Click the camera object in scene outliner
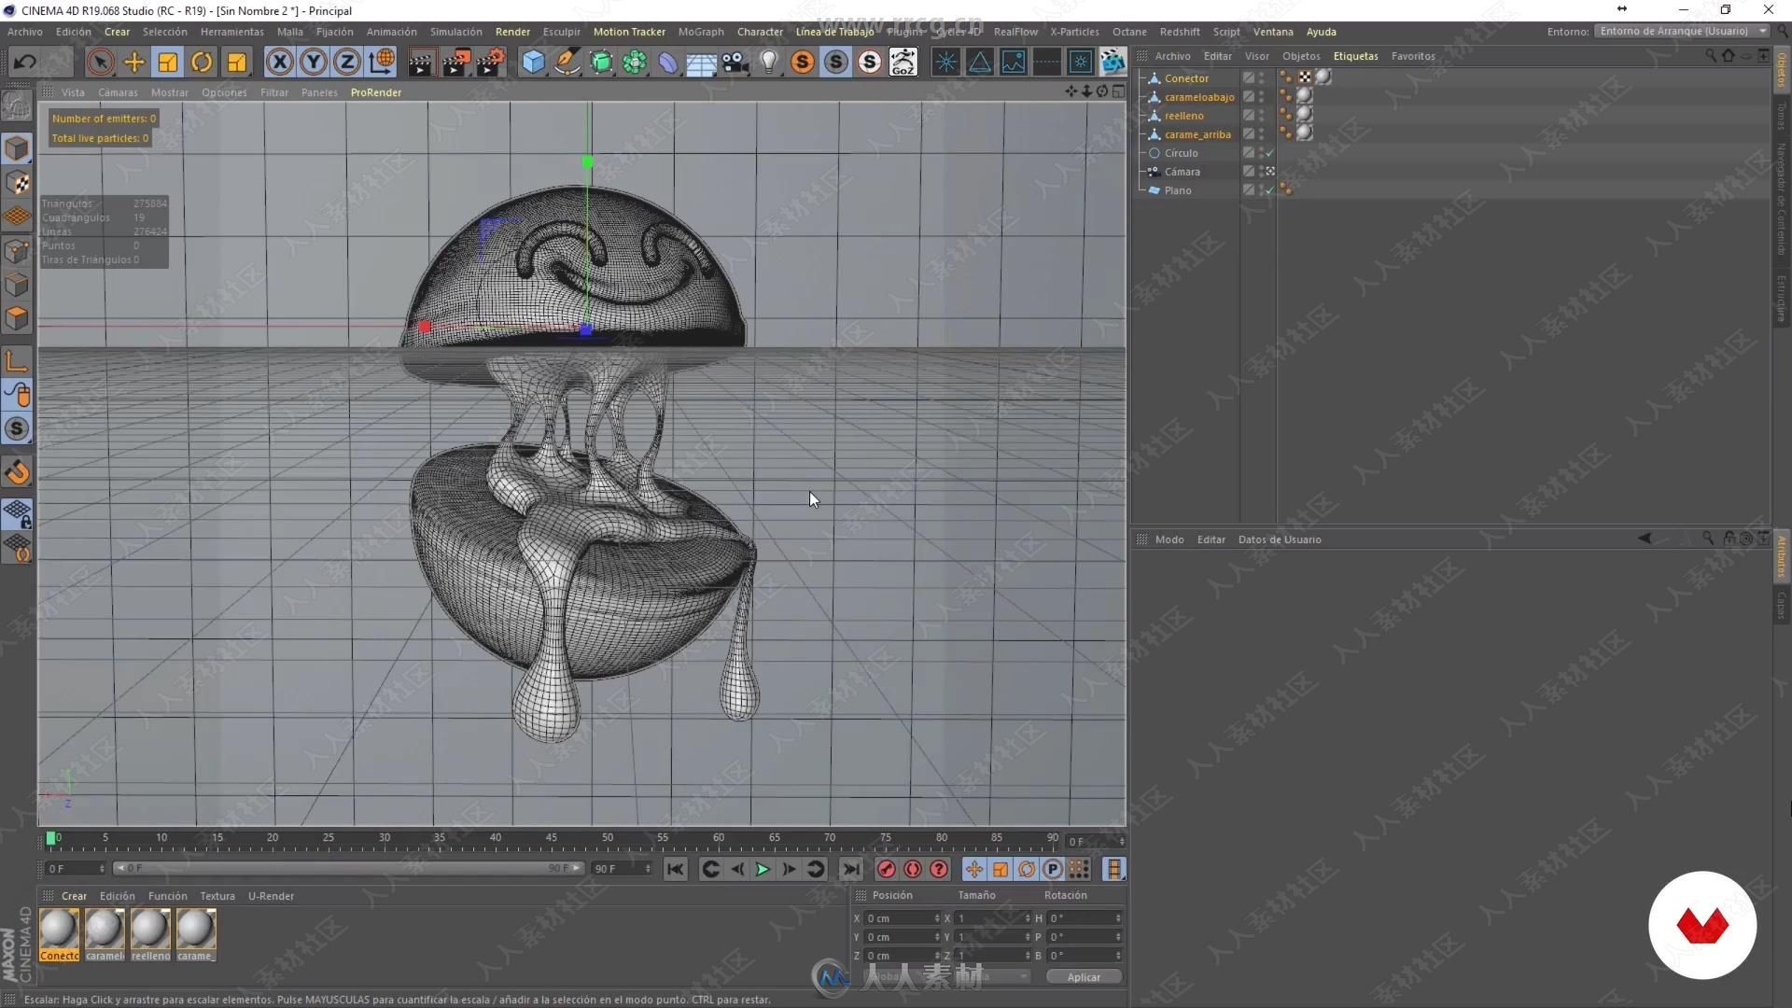1792x1008 pixels. 1181,171
